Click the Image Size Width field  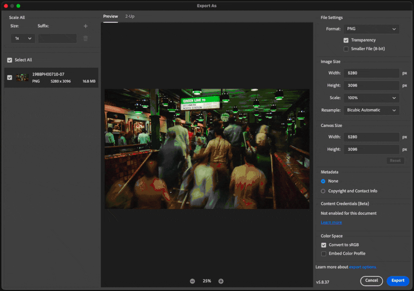pyautogui.click(x=371, y=73)
